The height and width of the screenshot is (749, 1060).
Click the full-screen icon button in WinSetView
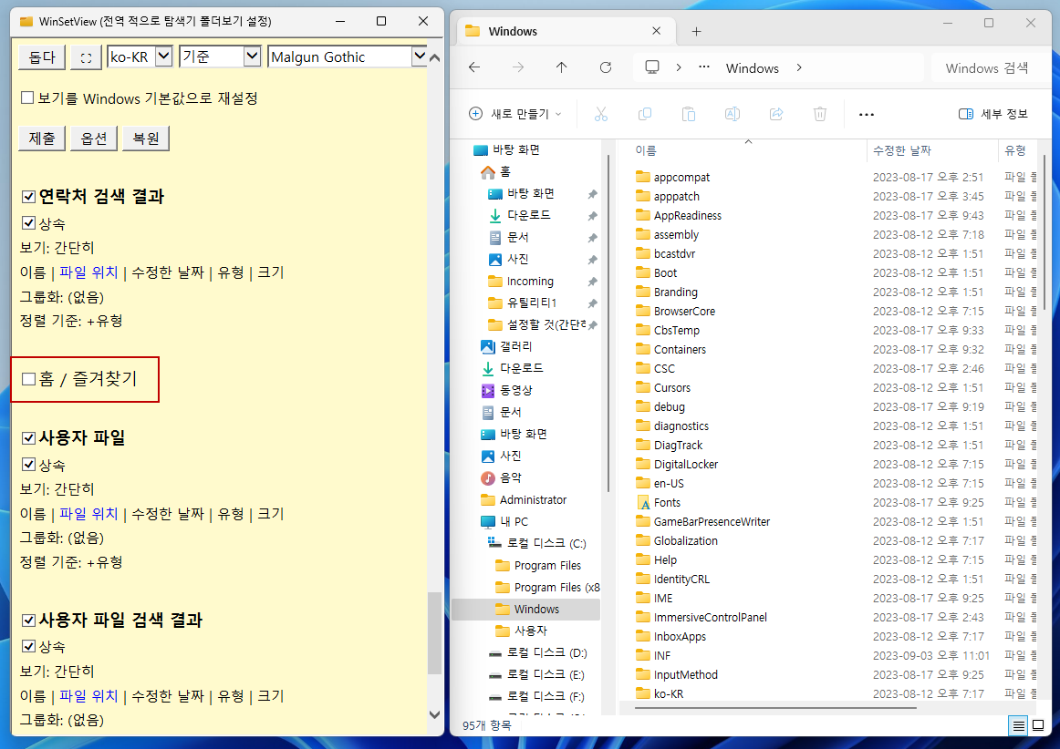click(x=86, y=57)
